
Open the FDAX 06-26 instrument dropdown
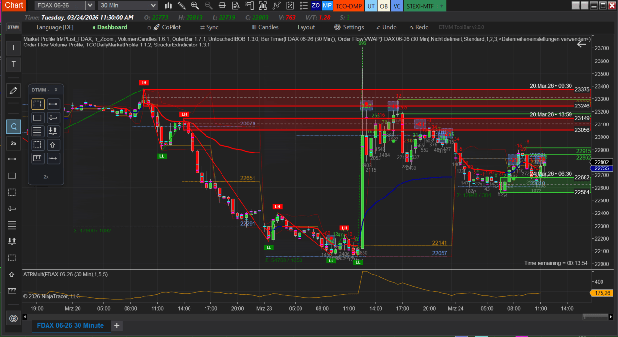tap(90, 6)
